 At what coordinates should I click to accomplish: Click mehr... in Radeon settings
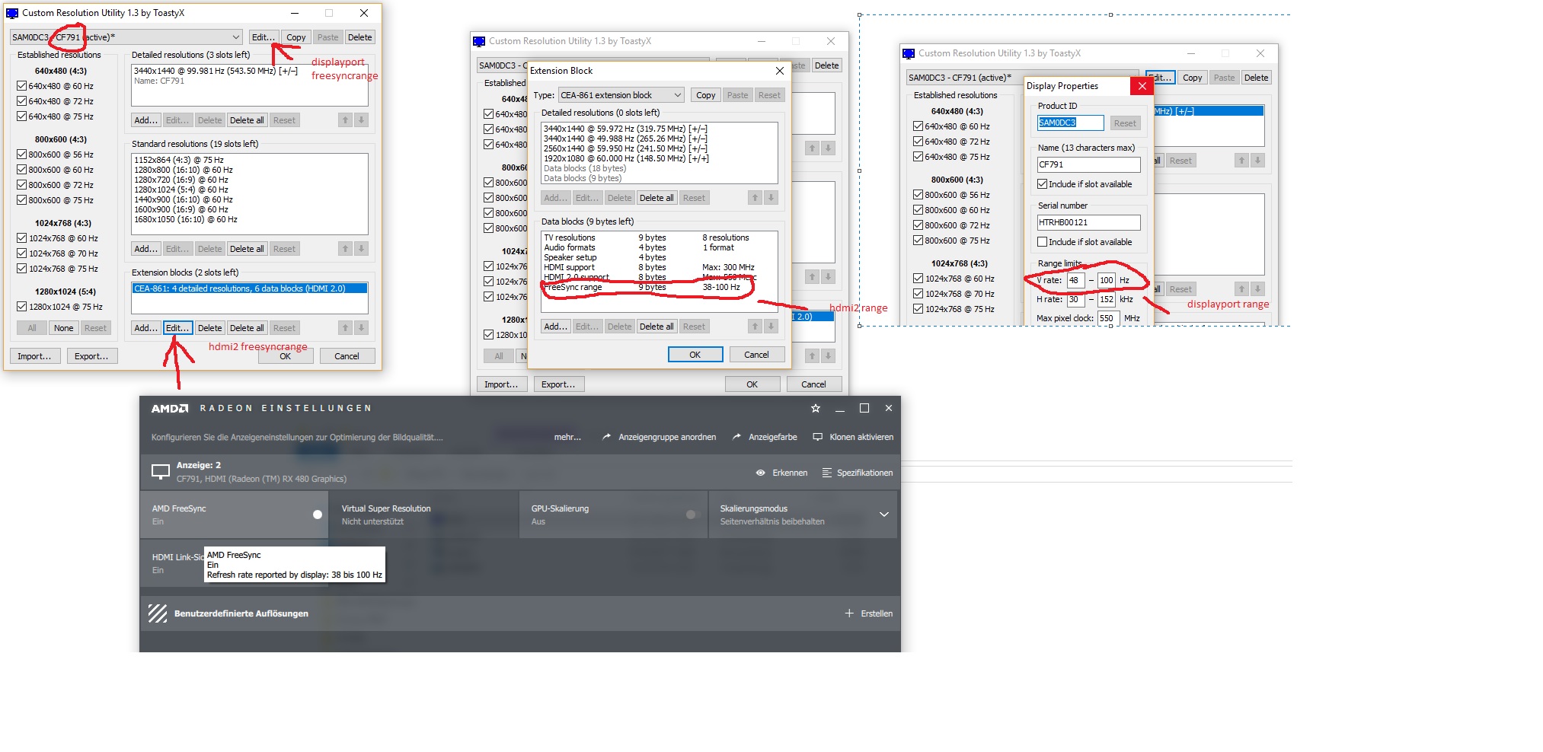click(567, 437)
